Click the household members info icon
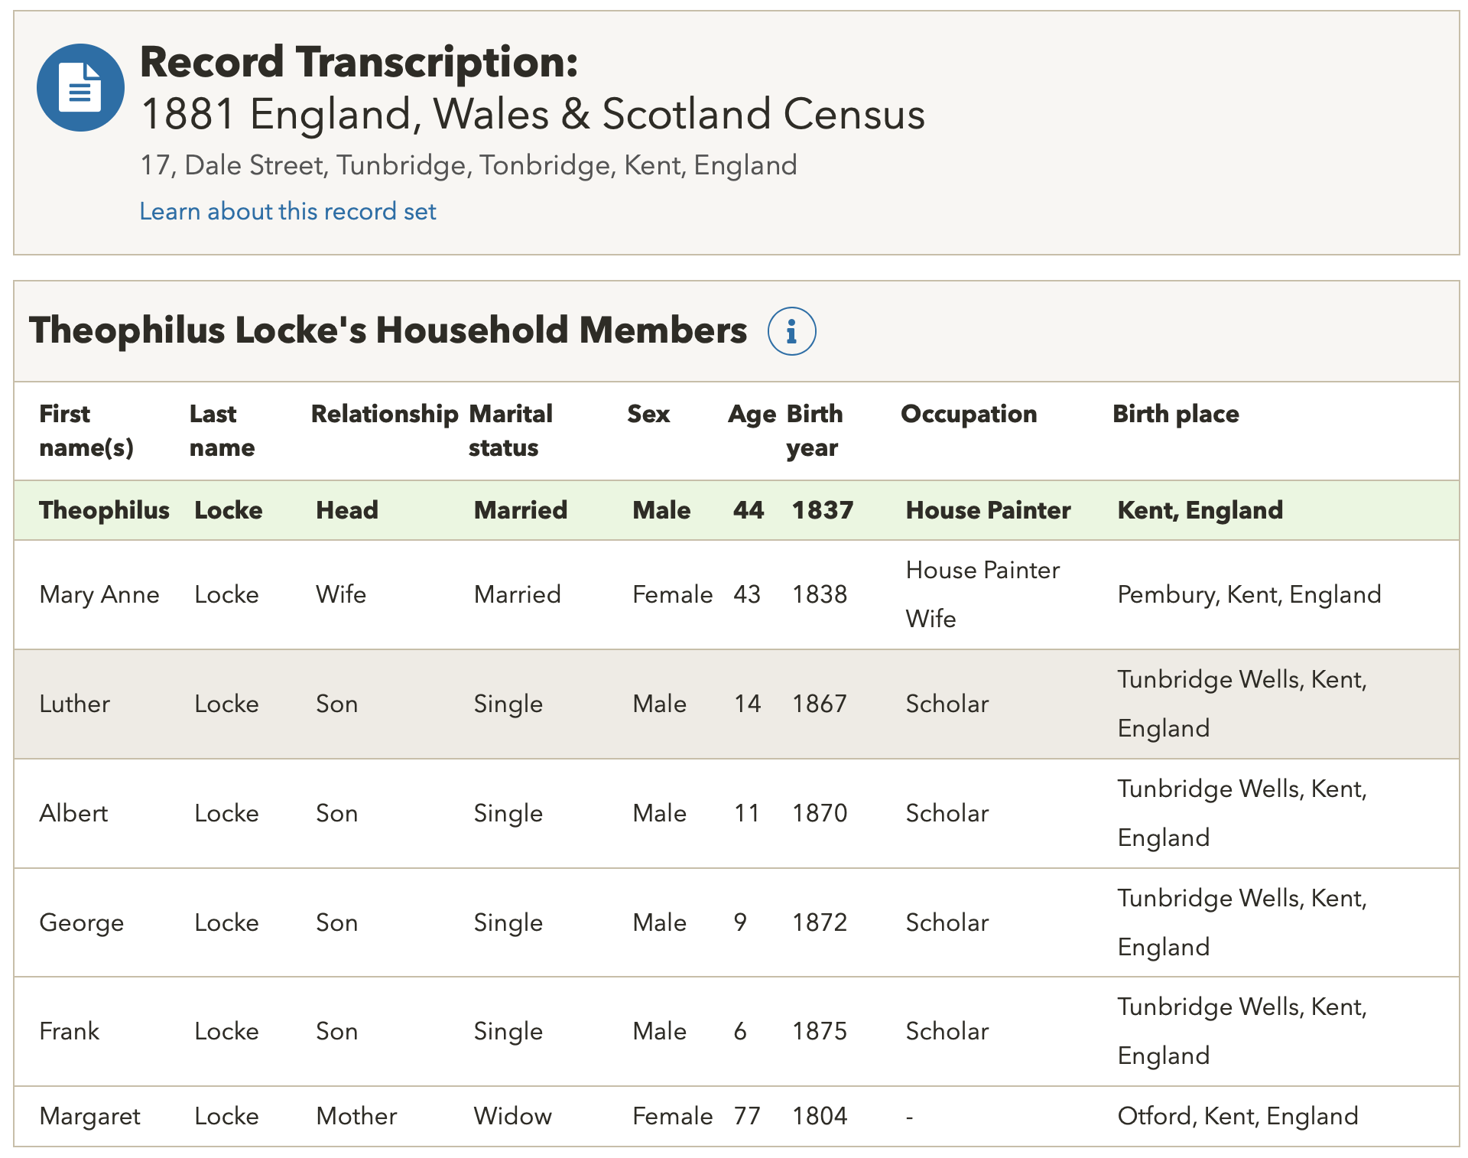The image size is (1468, 1158). point(791,331)
